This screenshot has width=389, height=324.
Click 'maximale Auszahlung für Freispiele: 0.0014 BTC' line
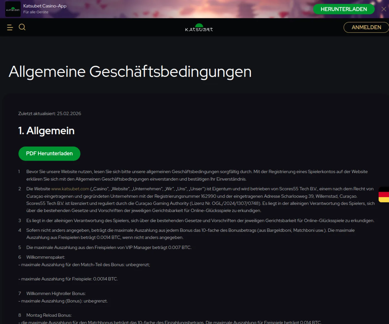click(x=68, y=279)
